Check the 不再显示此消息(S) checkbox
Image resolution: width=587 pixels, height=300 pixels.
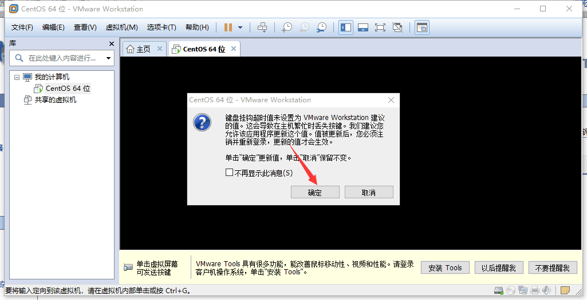[x=229, y=172]
